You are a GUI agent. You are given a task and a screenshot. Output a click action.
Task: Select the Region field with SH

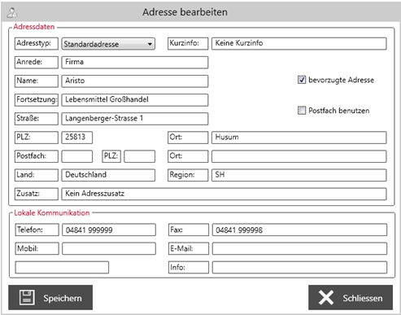click(299, 175)
